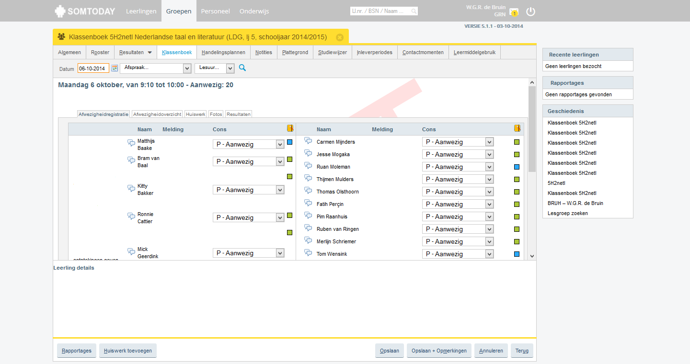Image resolution: width=690 pixels, height=364 pixels.
Task: Open speech bubble icon for Thomas Olsthoorn
Action: [308, 191]
